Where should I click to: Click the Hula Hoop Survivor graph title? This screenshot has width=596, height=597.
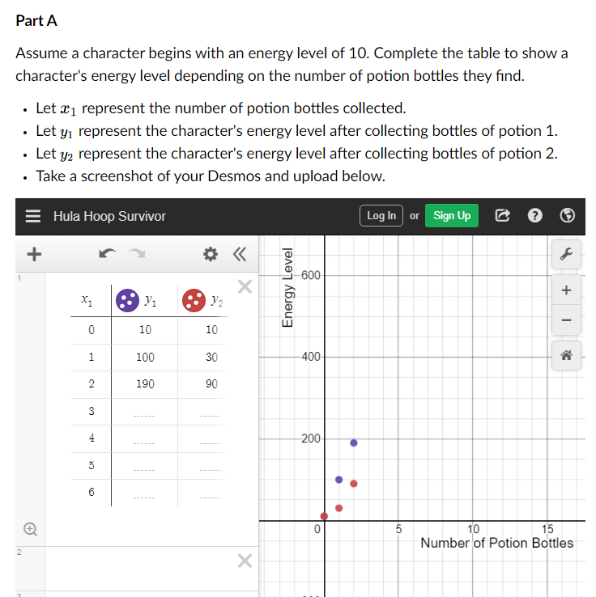point(109,216)
